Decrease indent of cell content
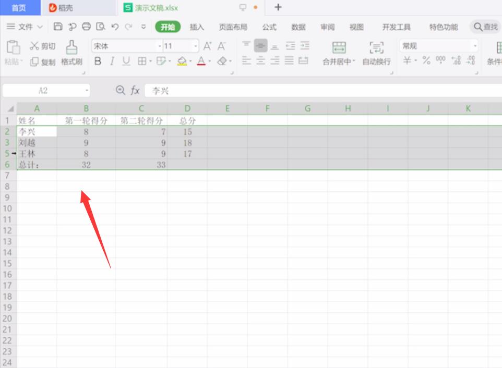 pos(290,46)
